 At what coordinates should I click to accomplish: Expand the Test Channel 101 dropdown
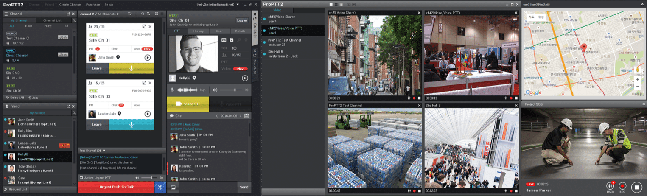tap(104, 151)
